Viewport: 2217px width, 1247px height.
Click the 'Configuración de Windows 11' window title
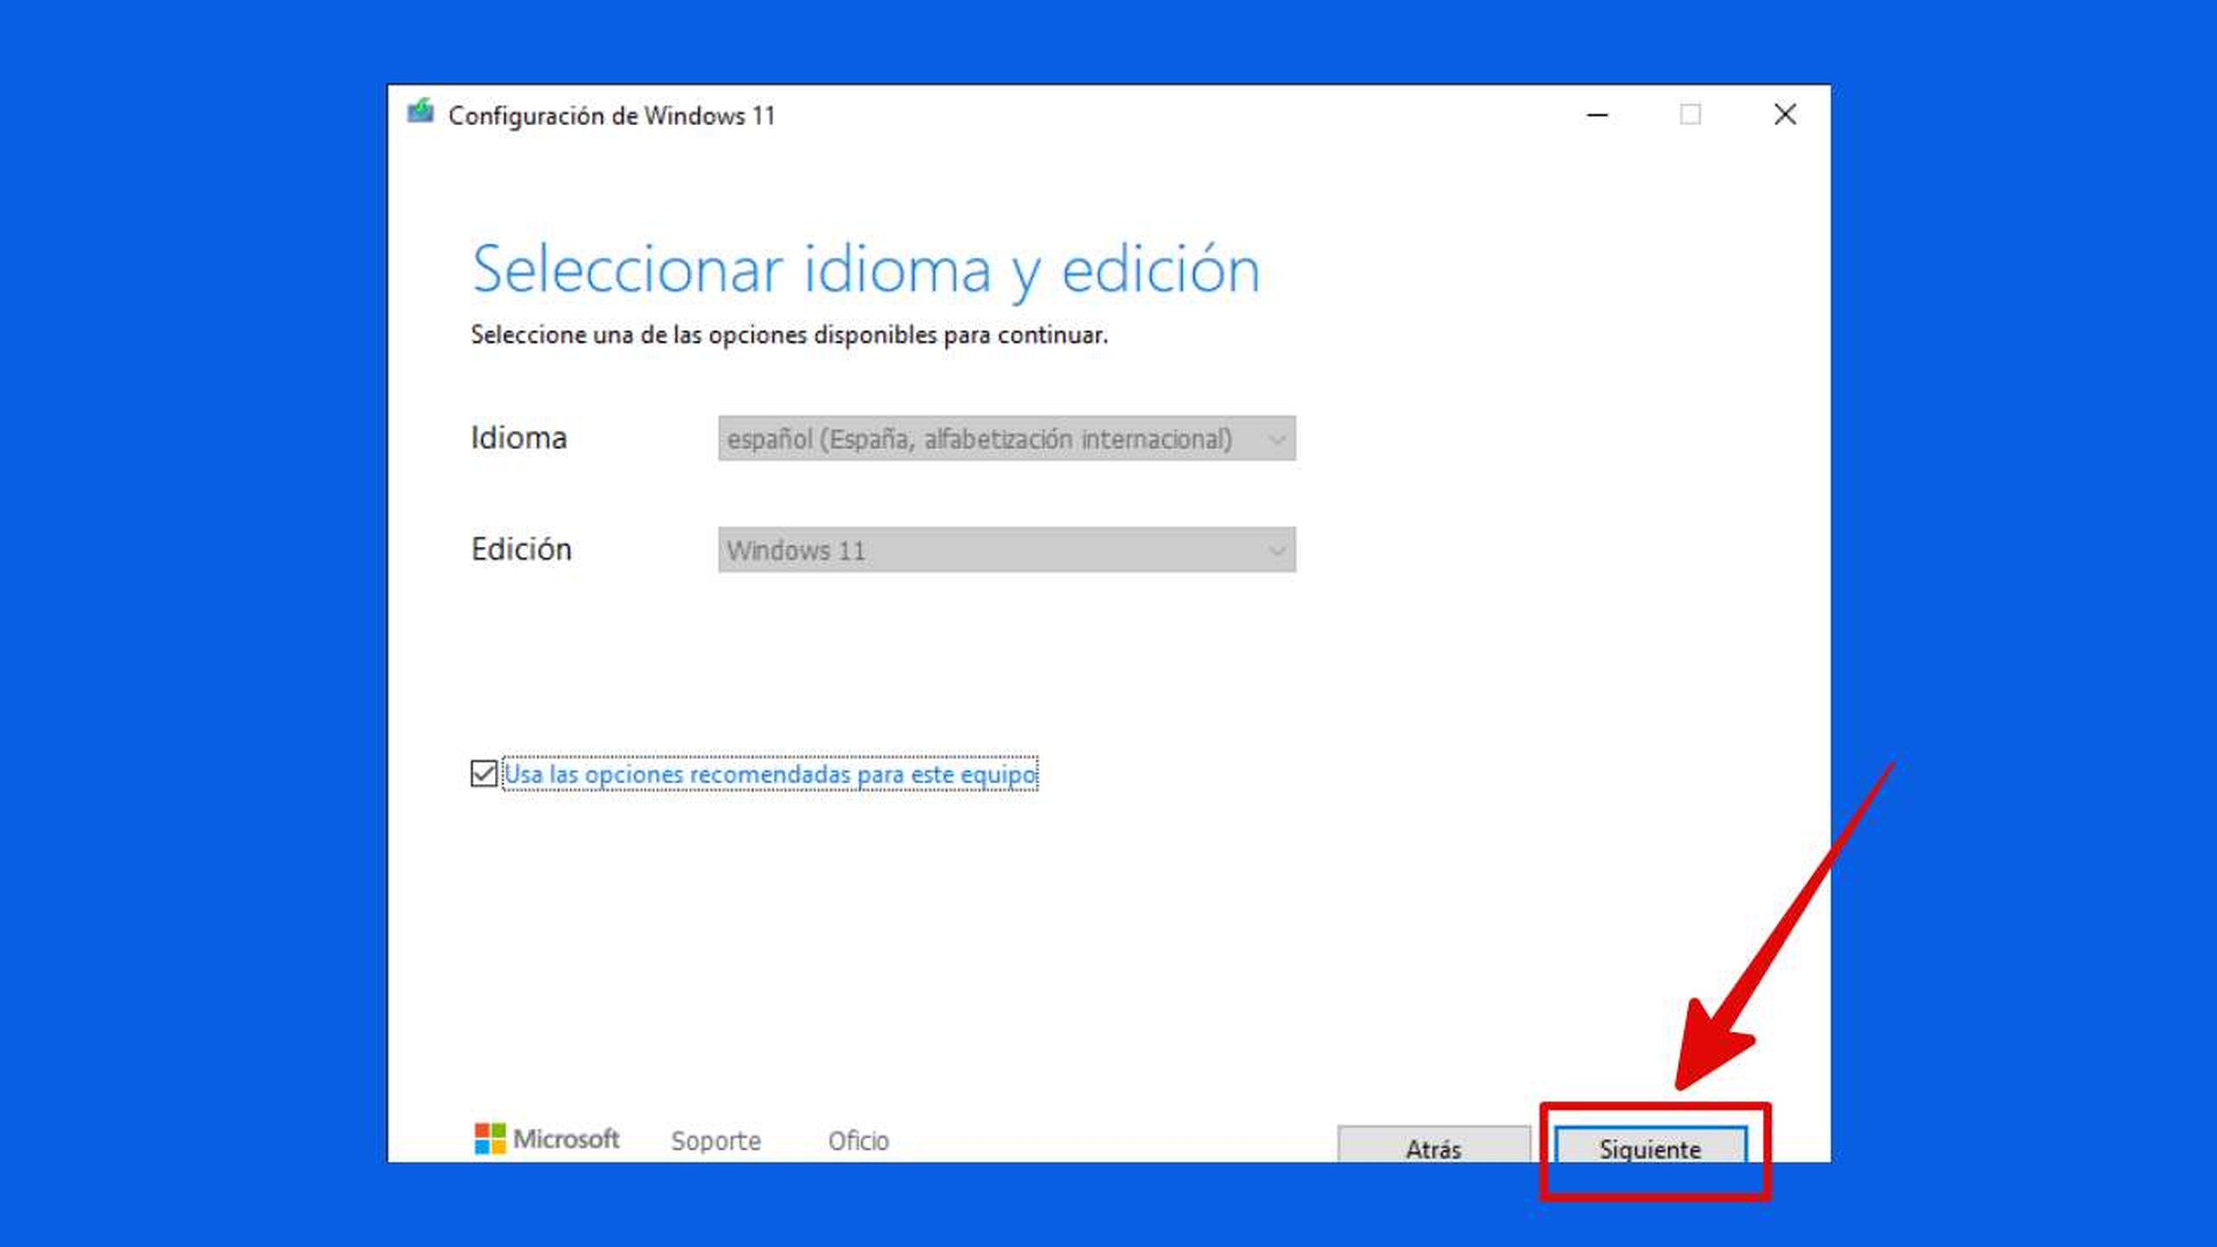click(x=612, y=115)
